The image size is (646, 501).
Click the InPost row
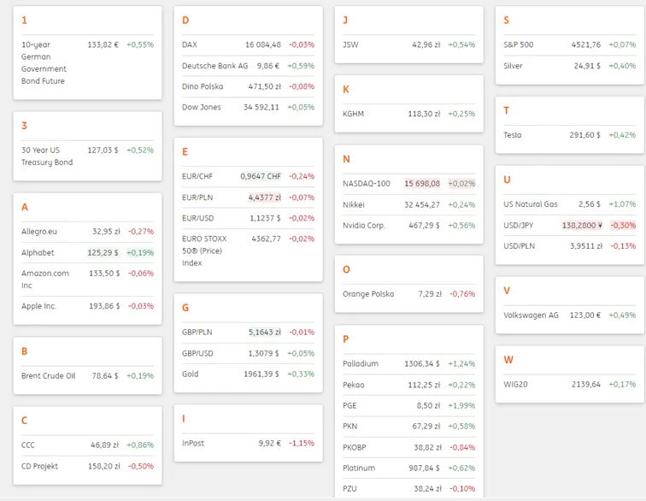click(248, 443)
